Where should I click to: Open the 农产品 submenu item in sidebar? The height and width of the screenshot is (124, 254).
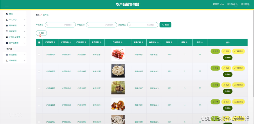tap(9, 49)
